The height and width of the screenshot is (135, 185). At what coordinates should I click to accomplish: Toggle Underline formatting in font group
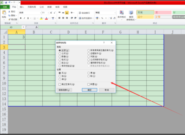click(x=28, y=18)
